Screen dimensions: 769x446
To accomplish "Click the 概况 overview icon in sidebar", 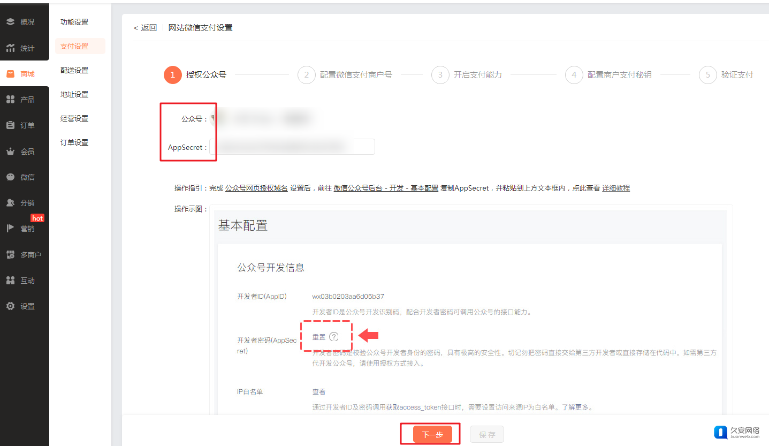I will coord(10,22).
